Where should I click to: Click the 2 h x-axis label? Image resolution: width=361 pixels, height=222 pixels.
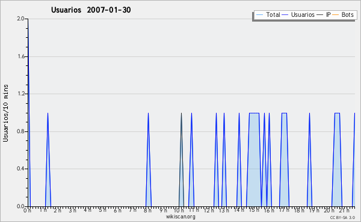pyautogui.click(x=58, y=210)
